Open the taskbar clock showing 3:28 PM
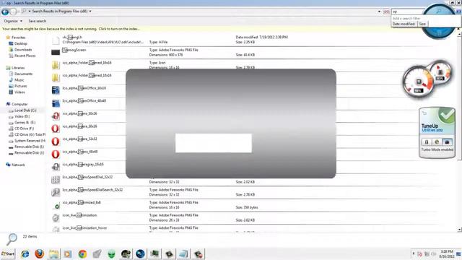 coord(447,253)
